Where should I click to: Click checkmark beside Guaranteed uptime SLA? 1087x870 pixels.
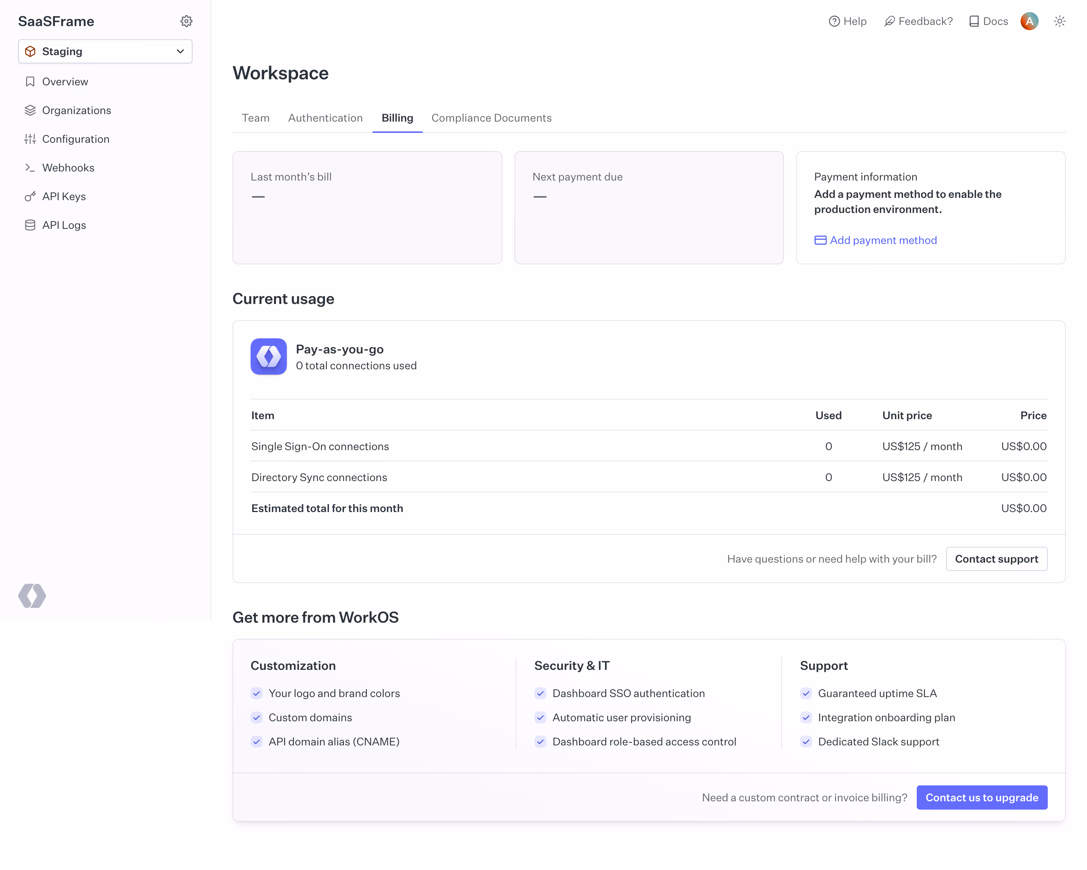[806, 694]
